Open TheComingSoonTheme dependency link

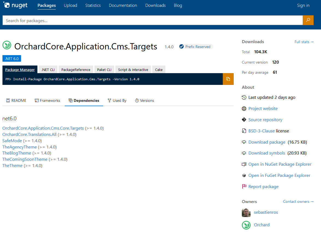(25, 159)
